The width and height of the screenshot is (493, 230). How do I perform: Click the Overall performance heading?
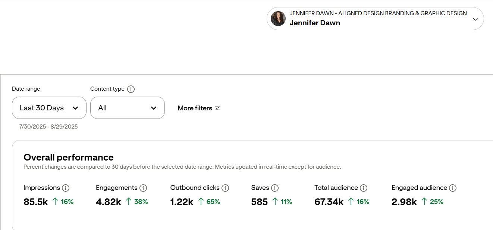69,157
